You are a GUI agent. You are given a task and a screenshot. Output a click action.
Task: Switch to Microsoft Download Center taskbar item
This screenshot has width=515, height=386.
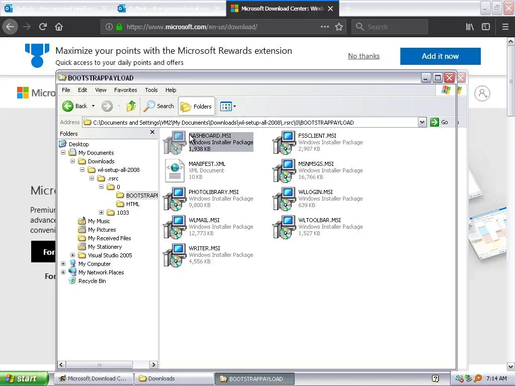click(x=94, y=378)
